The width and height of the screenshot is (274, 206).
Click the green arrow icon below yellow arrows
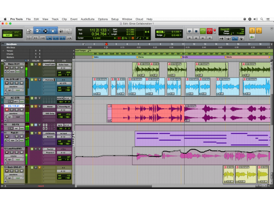pos(252,37)
